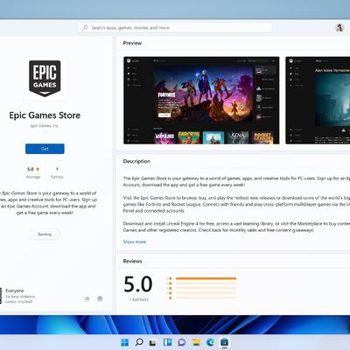350x350 pixels.
Task: Click the Get button
Action: coord(45,149)
